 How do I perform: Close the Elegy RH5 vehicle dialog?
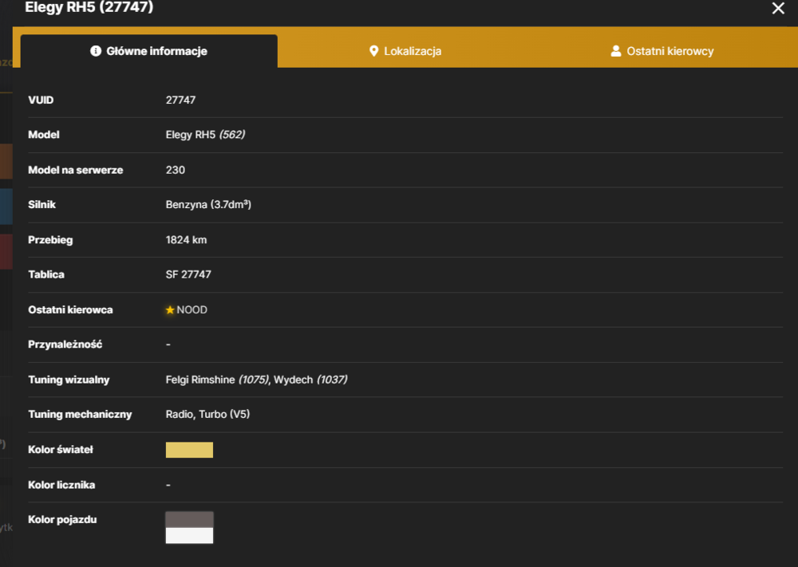tap(777, 8)
